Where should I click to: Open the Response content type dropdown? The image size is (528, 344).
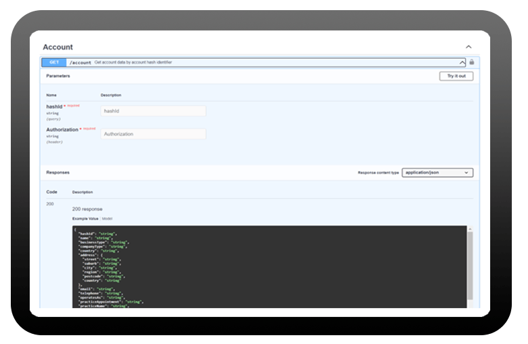(437, 172)
